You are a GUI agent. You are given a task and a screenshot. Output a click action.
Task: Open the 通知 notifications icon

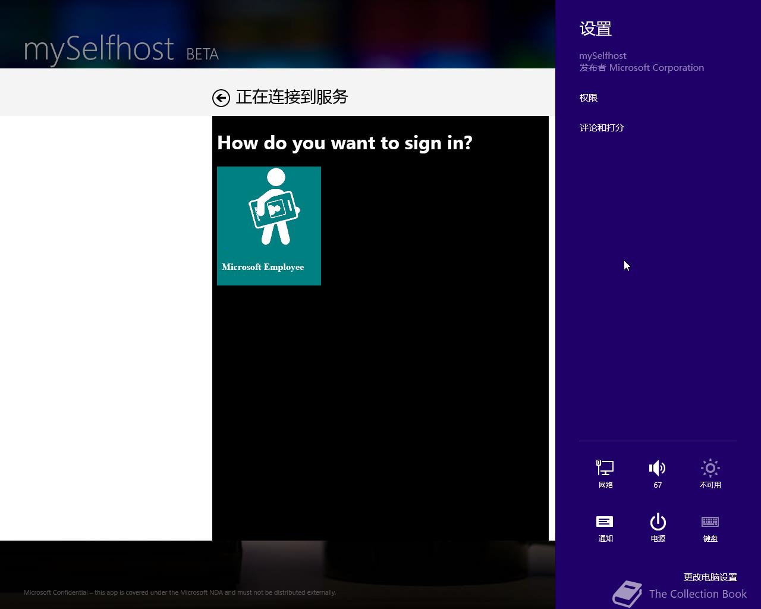(x=605, y=528)
